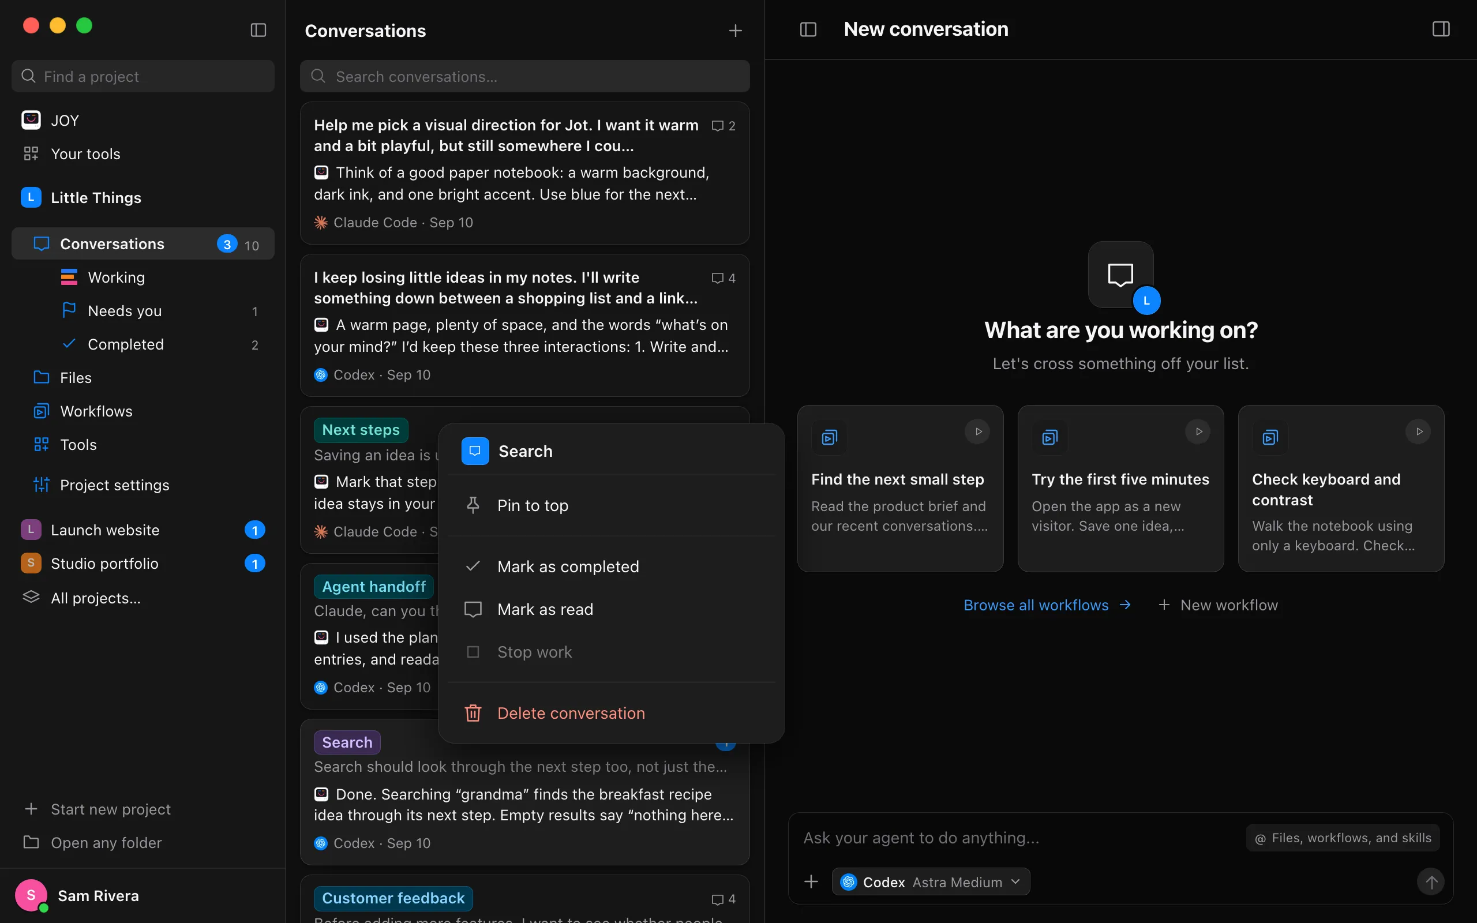Open the Launch website project
This screenshot has height=923, width=1477.
(143, 530)
